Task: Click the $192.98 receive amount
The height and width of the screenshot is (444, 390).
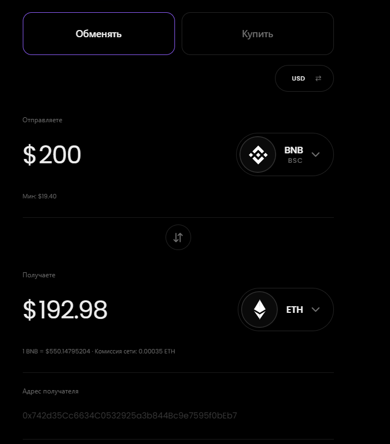Action: click(x=65, y=310)
